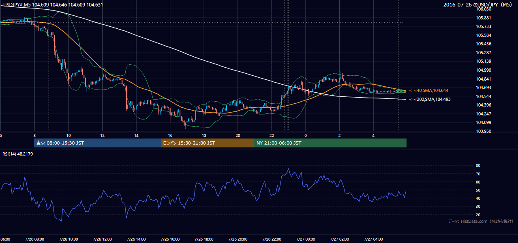Click the 200 SMA 104.493 label

(430, 99)
